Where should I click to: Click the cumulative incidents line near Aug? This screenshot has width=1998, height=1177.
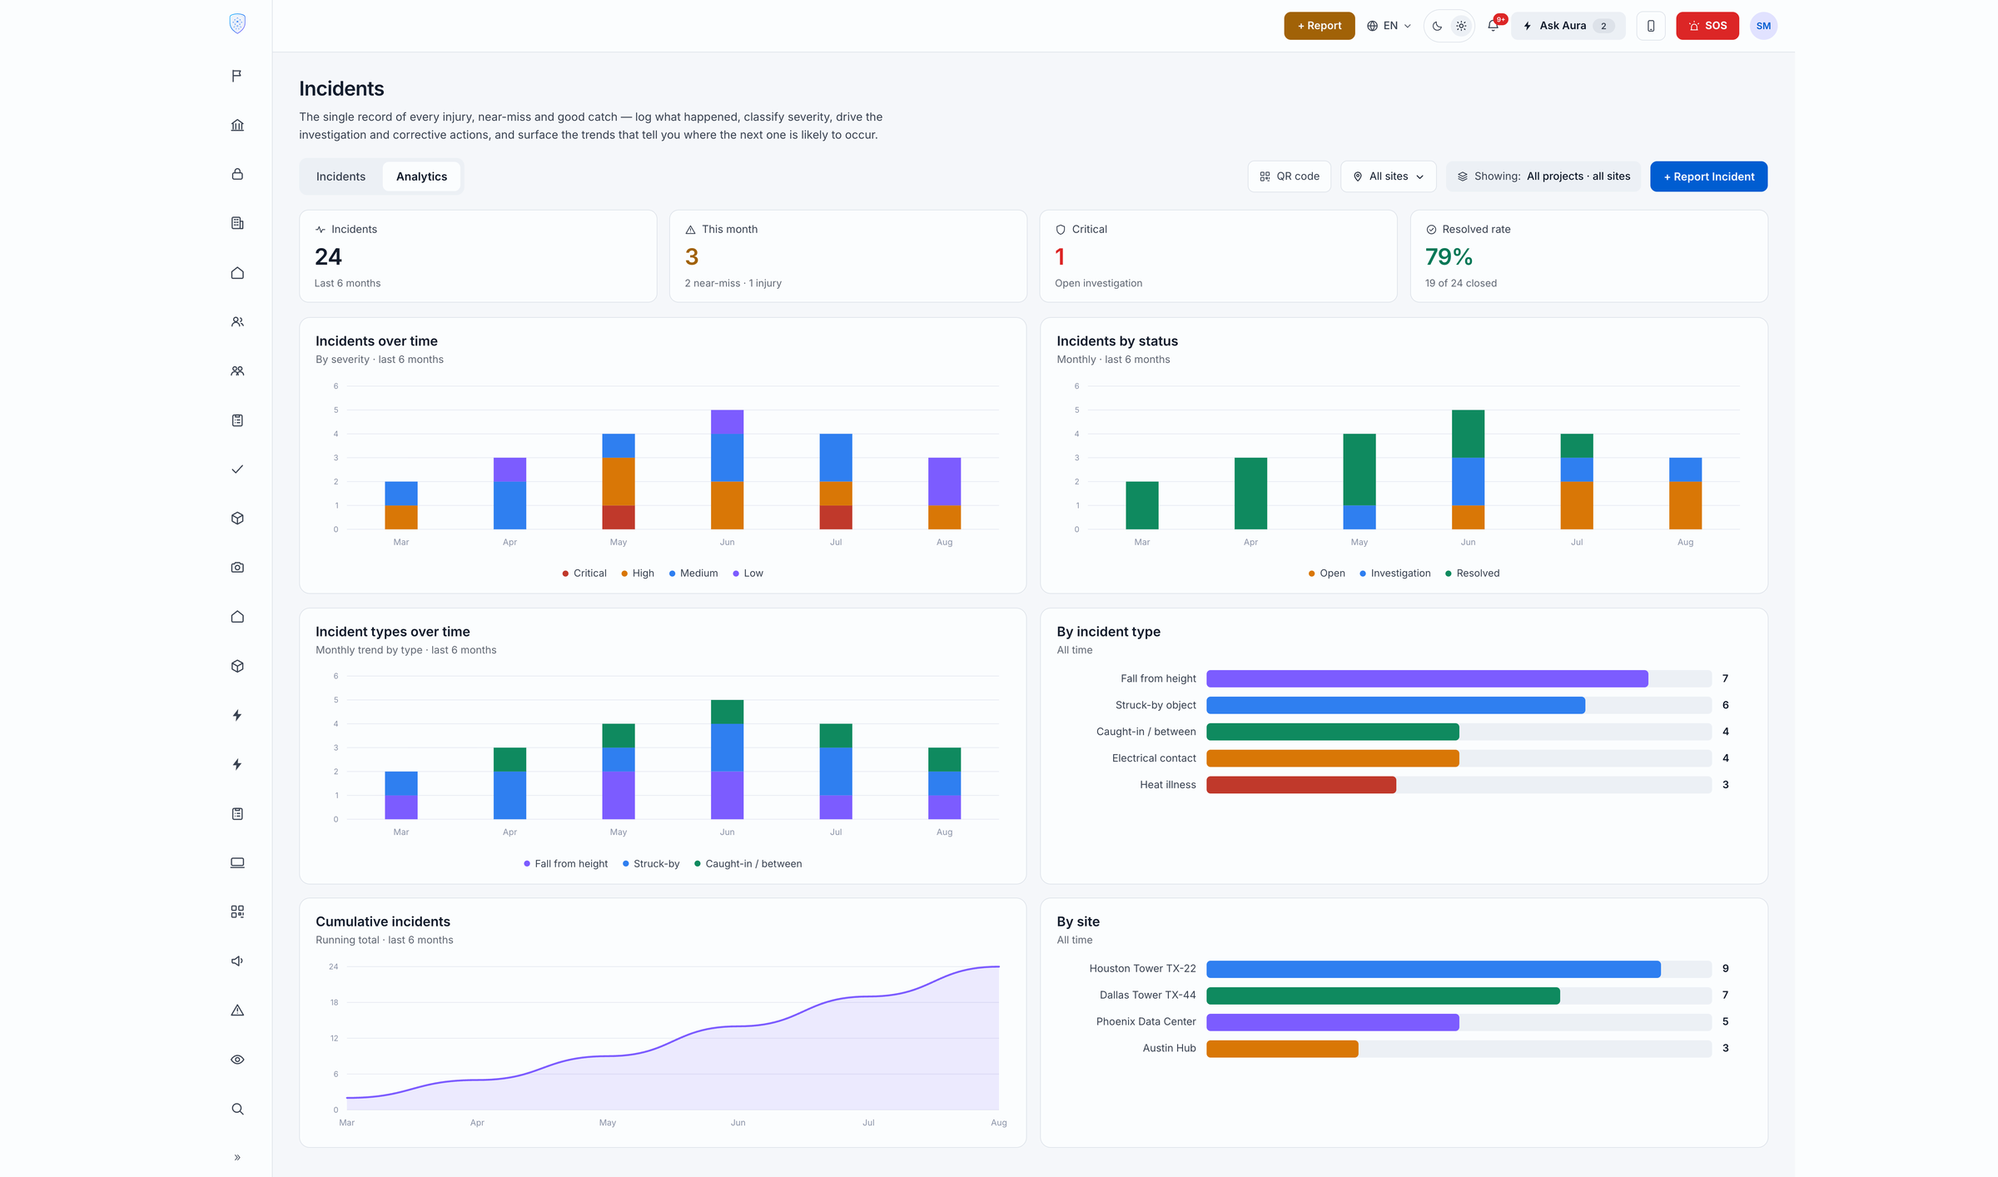pos(998,966)
